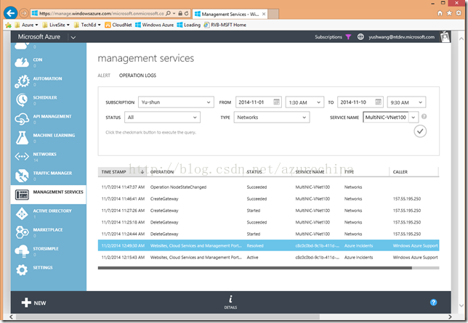
Task: Sort by TIME STAMP column header
Action: [x=122, y=172]
